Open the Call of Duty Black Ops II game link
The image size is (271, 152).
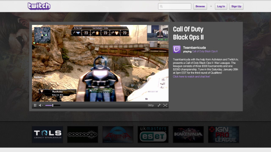[x=205, y=52]
